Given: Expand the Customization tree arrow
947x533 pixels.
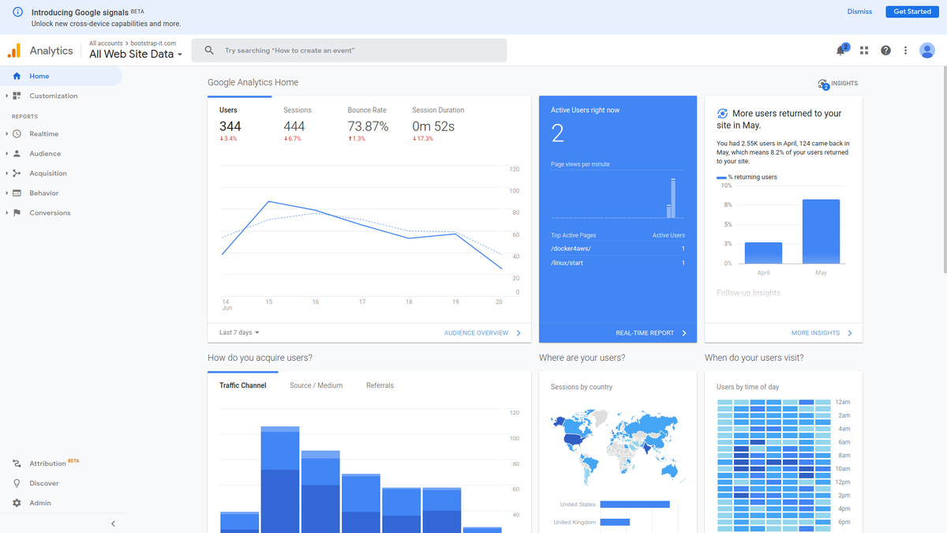Looking at the screenshot, I should pos(6,96).
